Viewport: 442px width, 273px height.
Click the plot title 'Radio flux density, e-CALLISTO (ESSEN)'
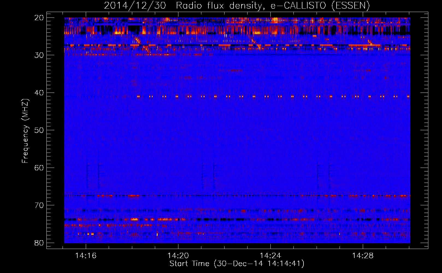point(273,6)
